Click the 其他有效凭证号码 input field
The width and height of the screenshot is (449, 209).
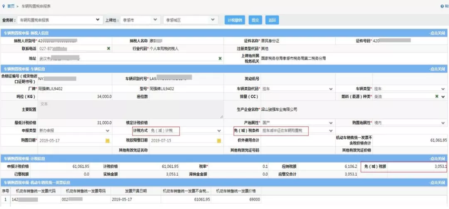(x=298, y=150)
